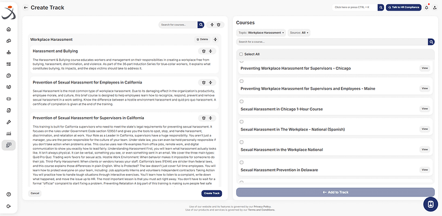The image size is (442, 216).
Task: Check Sexual Harassment in the Workplace National
Action: [x=241, y=142]
